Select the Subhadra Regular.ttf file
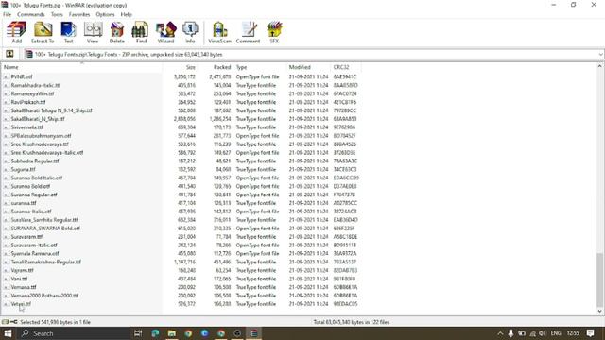Image resolution: width=605 pixels, height=340 pixels. (x=35, y=161)
